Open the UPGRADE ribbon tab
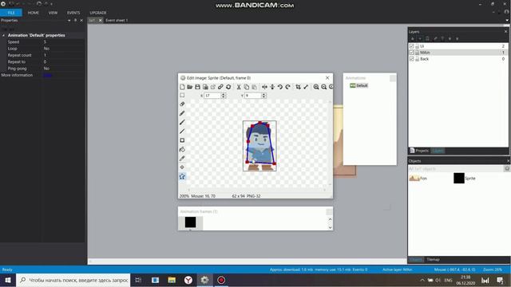The height and width of the screenshot is (287, 511). pyautogui.click(x=98, y=13)
